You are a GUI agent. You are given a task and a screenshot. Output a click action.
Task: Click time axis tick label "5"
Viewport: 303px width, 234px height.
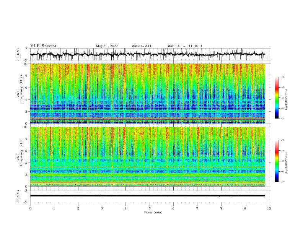(150, 208)
